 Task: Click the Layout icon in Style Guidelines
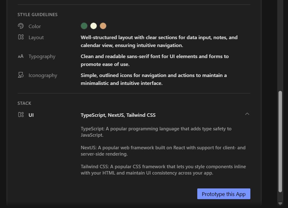(x=21, y=37)
